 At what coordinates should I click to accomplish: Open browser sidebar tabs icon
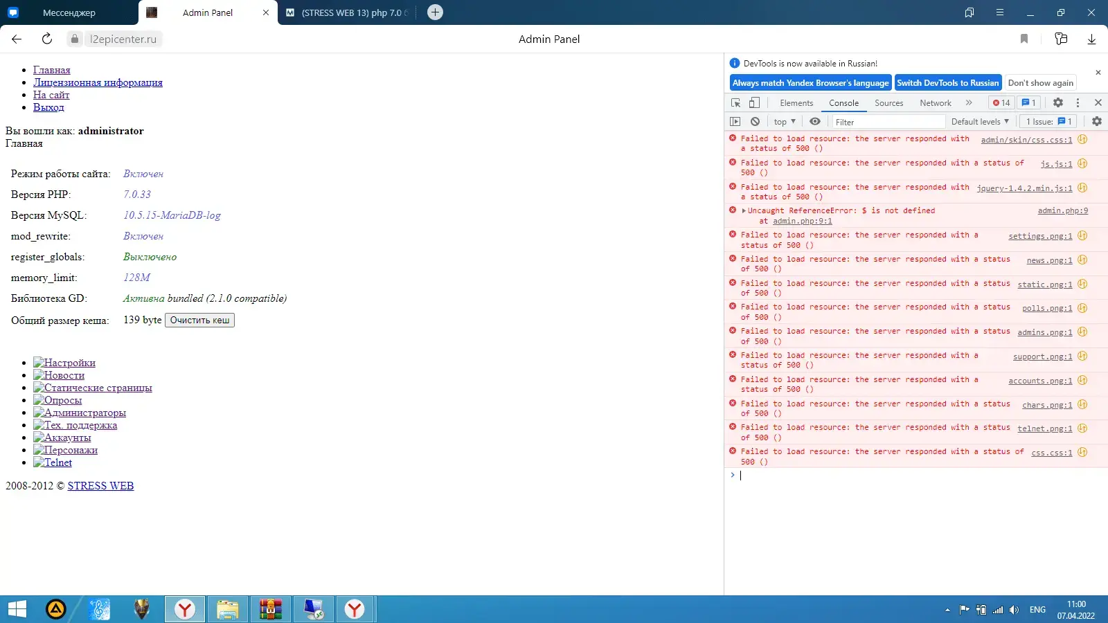(969, 12)
